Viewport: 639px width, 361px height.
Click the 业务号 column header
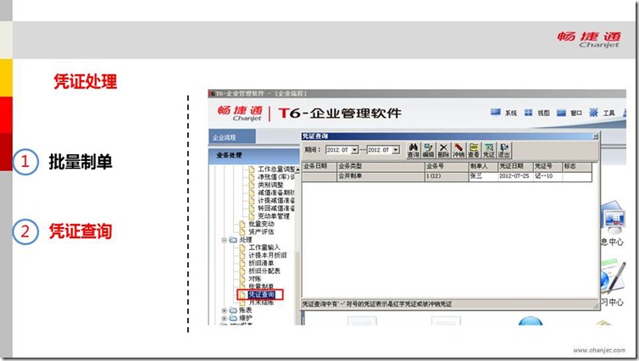(447, 166)
